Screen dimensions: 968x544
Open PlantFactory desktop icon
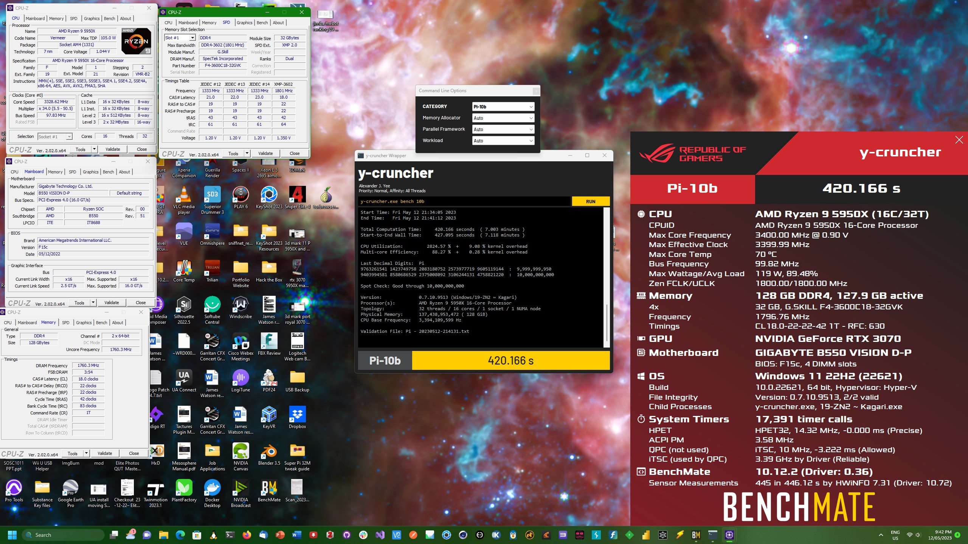click(x=184, y=491)
